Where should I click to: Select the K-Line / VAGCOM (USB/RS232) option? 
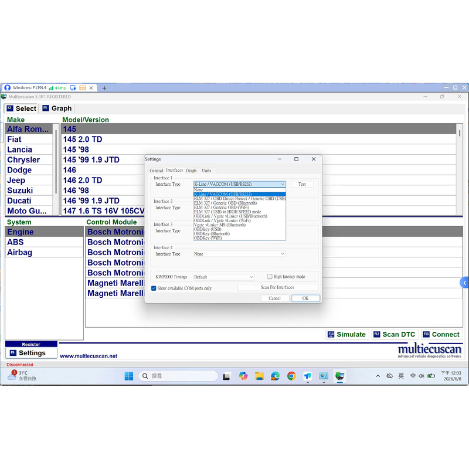tap(239, 194)
